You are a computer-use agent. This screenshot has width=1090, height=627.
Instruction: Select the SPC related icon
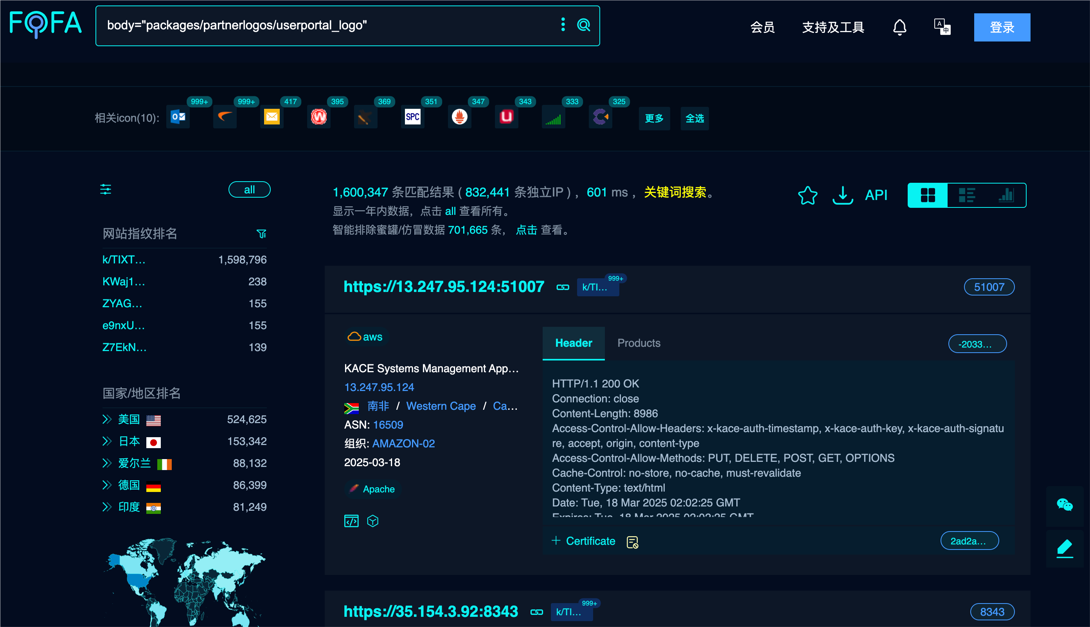pyautogui.click(x=412, y=117)
